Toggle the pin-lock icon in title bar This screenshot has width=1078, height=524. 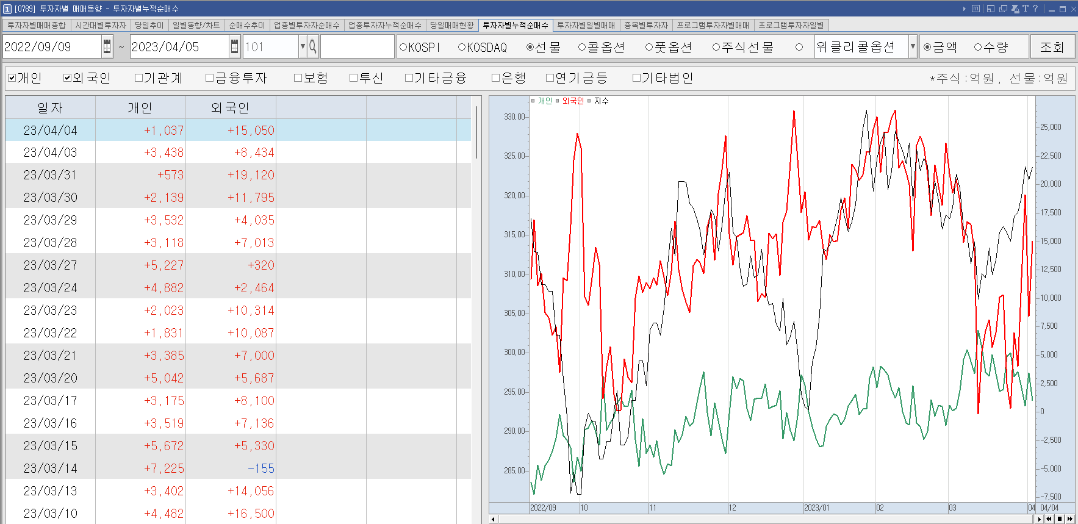click(1015, 9)
